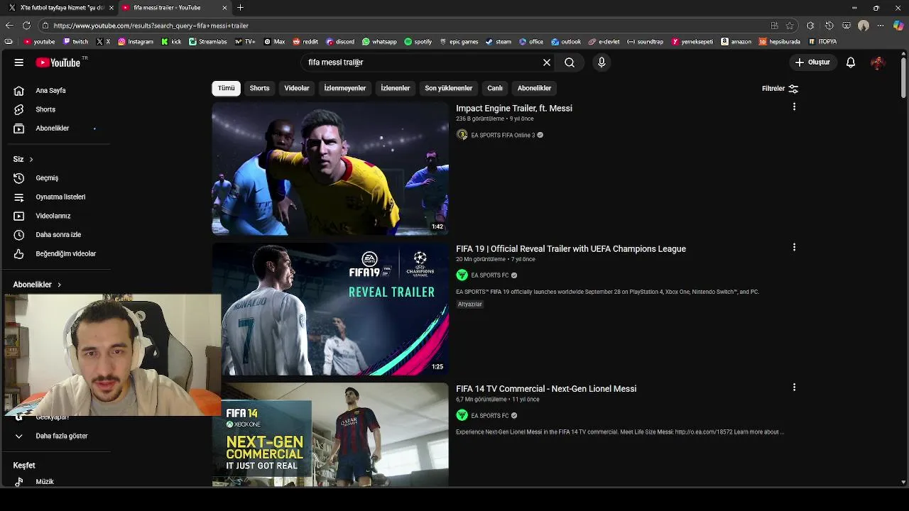Open FIFA 14 TV Commercial title

point(546,389)
